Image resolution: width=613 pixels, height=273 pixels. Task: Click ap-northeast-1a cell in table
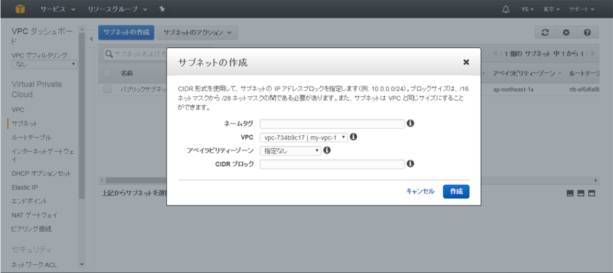[513, 90]
